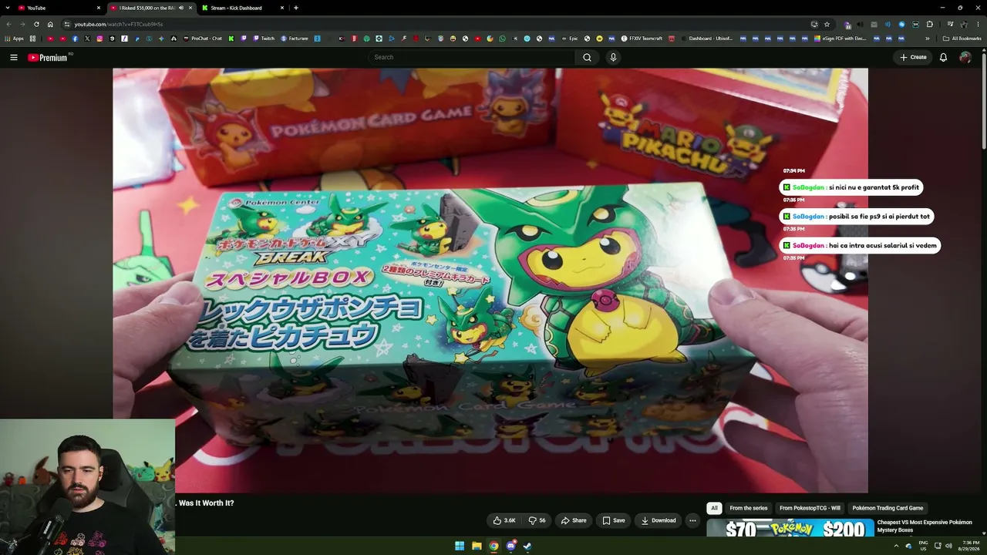The width and height of the screenshot is (987, 555).
Task: Switch to Chrome in taskbar
Action: tap(493, 546)
